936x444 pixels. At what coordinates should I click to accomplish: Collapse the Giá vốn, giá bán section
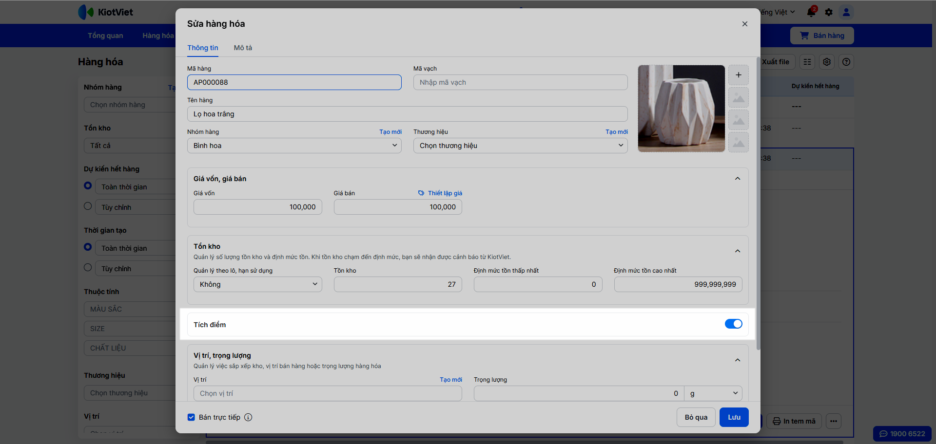click(738, 179)
